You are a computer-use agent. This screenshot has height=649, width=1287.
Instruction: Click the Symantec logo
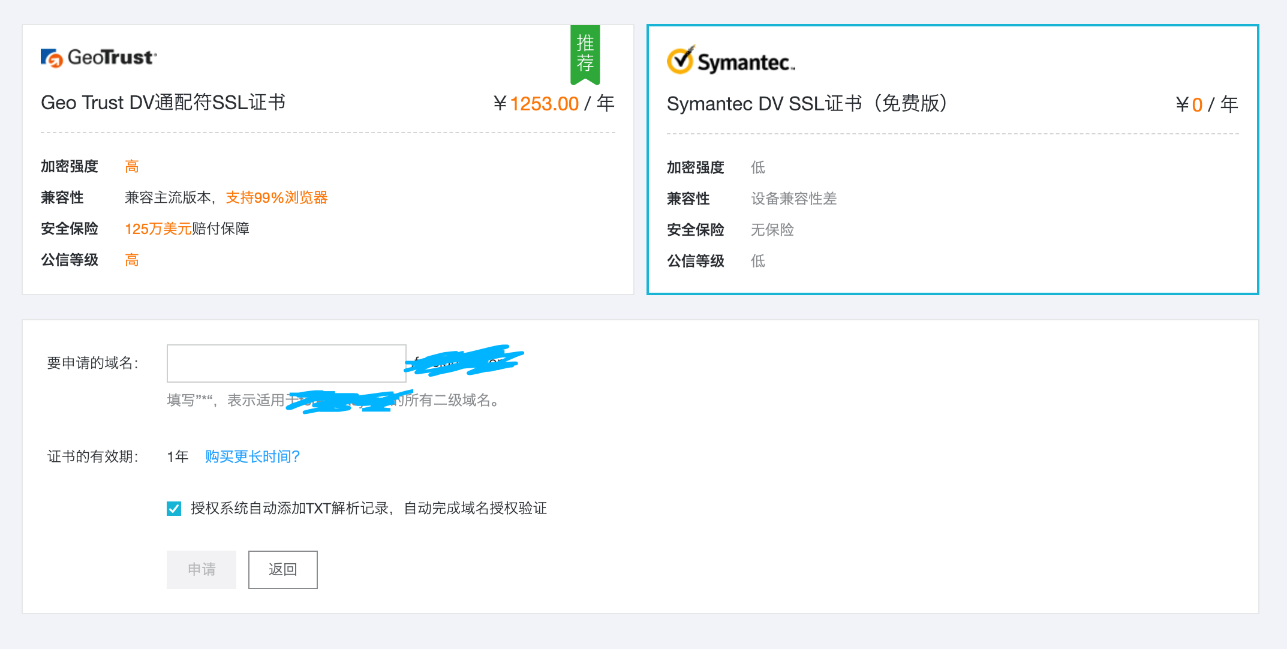(x=731, y=61)
